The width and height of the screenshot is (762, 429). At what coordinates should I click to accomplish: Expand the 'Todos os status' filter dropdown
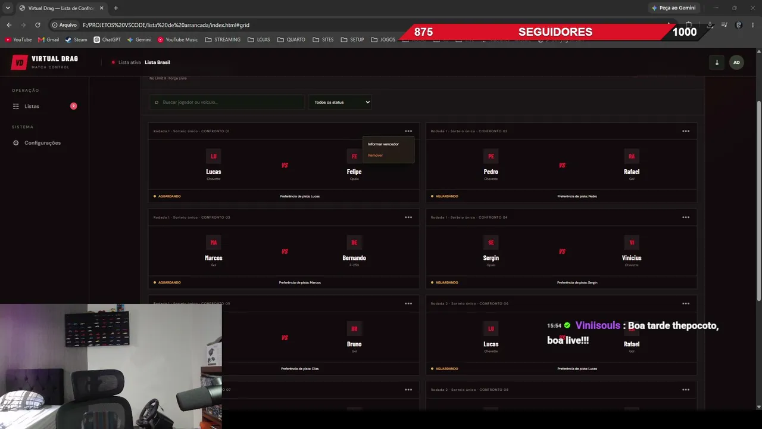click(340, 102)
